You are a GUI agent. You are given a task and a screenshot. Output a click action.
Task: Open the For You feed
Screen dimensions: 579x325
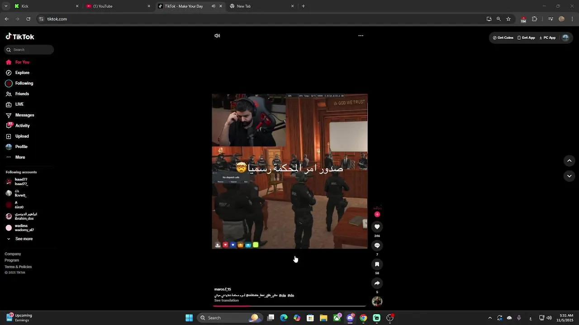(x=18, y=62)
